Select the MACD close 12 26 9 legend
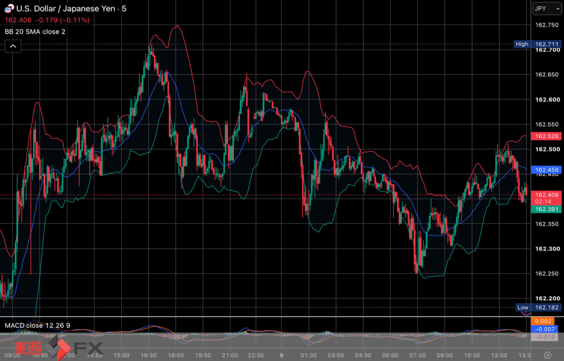The height and width of the screenshot is (361, 564). pyautogui.click(x=37, y=325)
